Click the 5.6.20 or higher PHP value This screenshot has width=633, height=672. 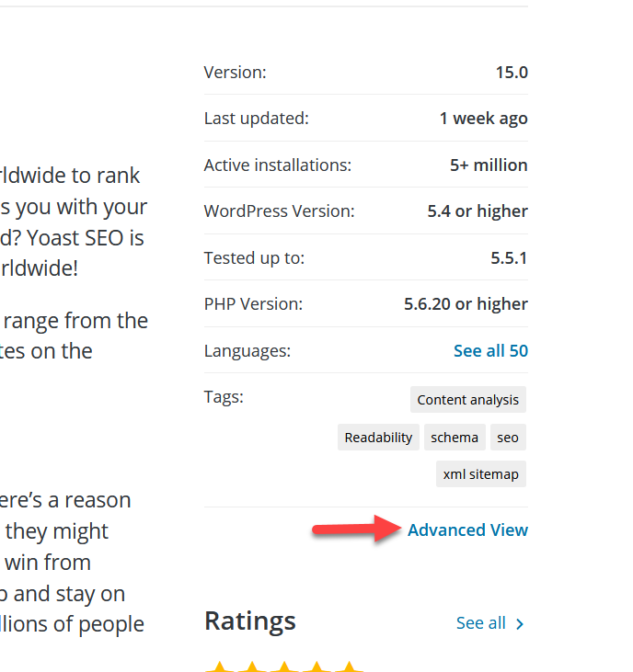click(x=466, y=304)
